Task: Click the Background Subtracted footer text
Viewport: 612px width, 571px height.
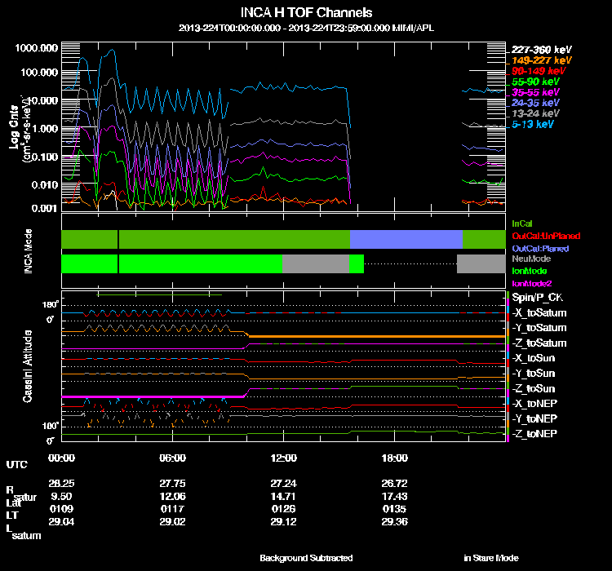Action: tap(306, 558)
